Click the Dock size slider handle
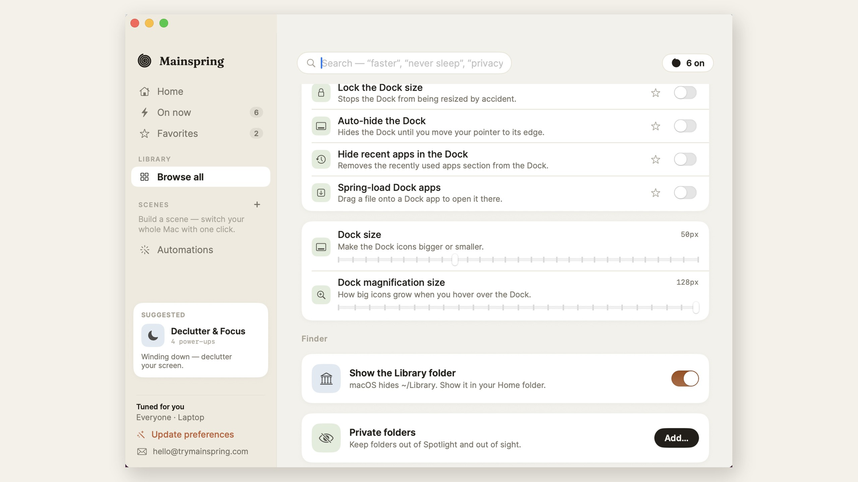The height and width of the screenshot is (482, 858). 455,260
